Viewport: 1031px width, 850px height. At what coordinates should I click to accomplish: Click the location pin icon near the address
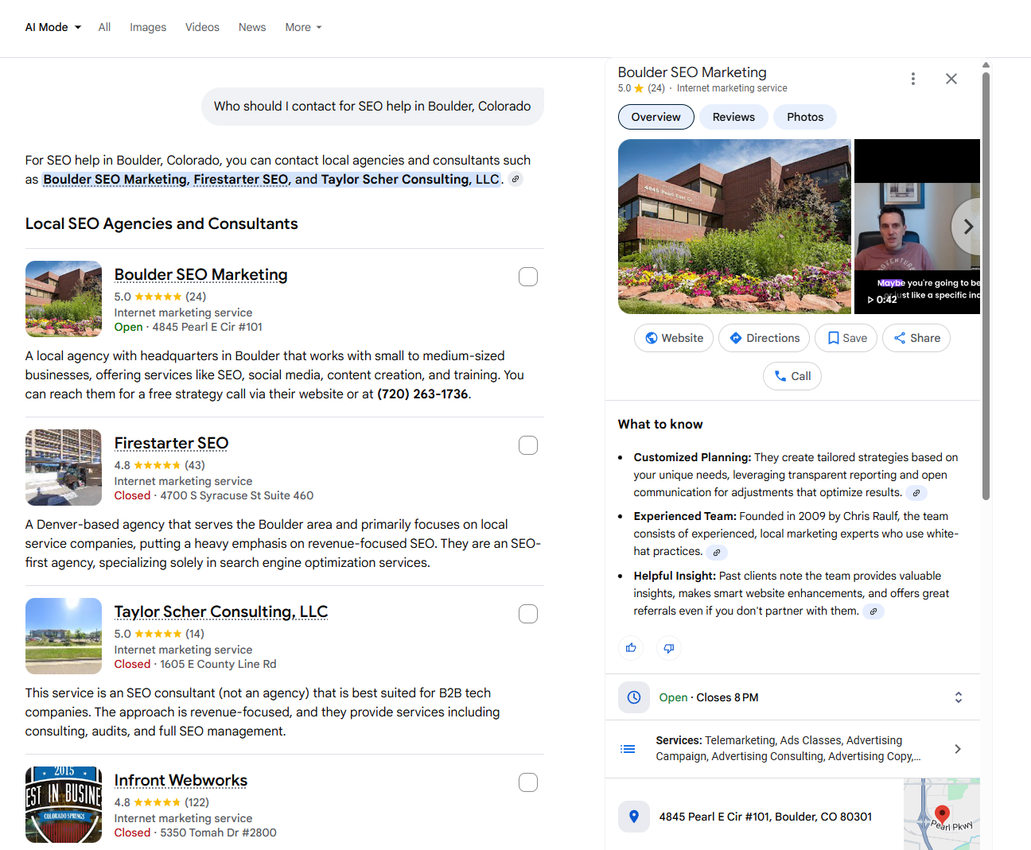point(633,817)
